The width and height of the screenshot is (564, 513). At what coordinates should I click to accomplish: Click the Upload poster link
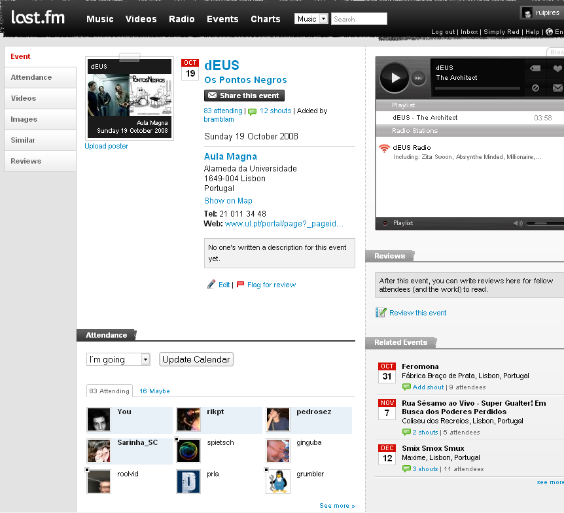pyautogui.click(x=107, y=146)
